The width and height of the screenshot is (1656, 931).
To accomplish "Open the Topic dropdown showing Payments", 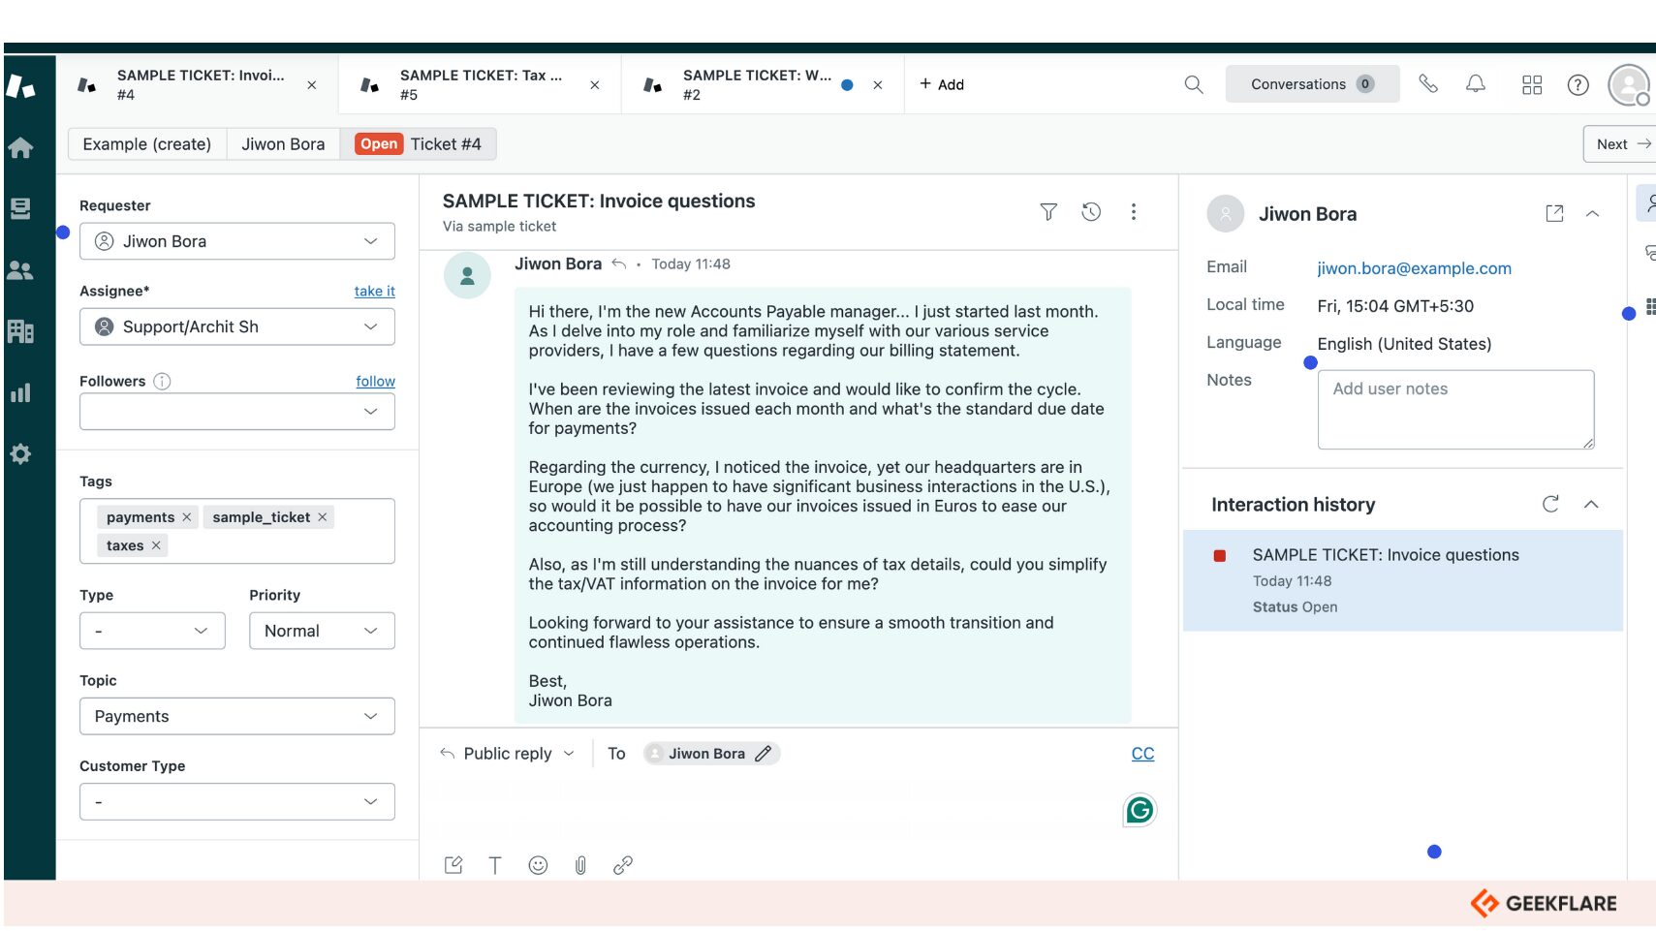I will [237, 716].
